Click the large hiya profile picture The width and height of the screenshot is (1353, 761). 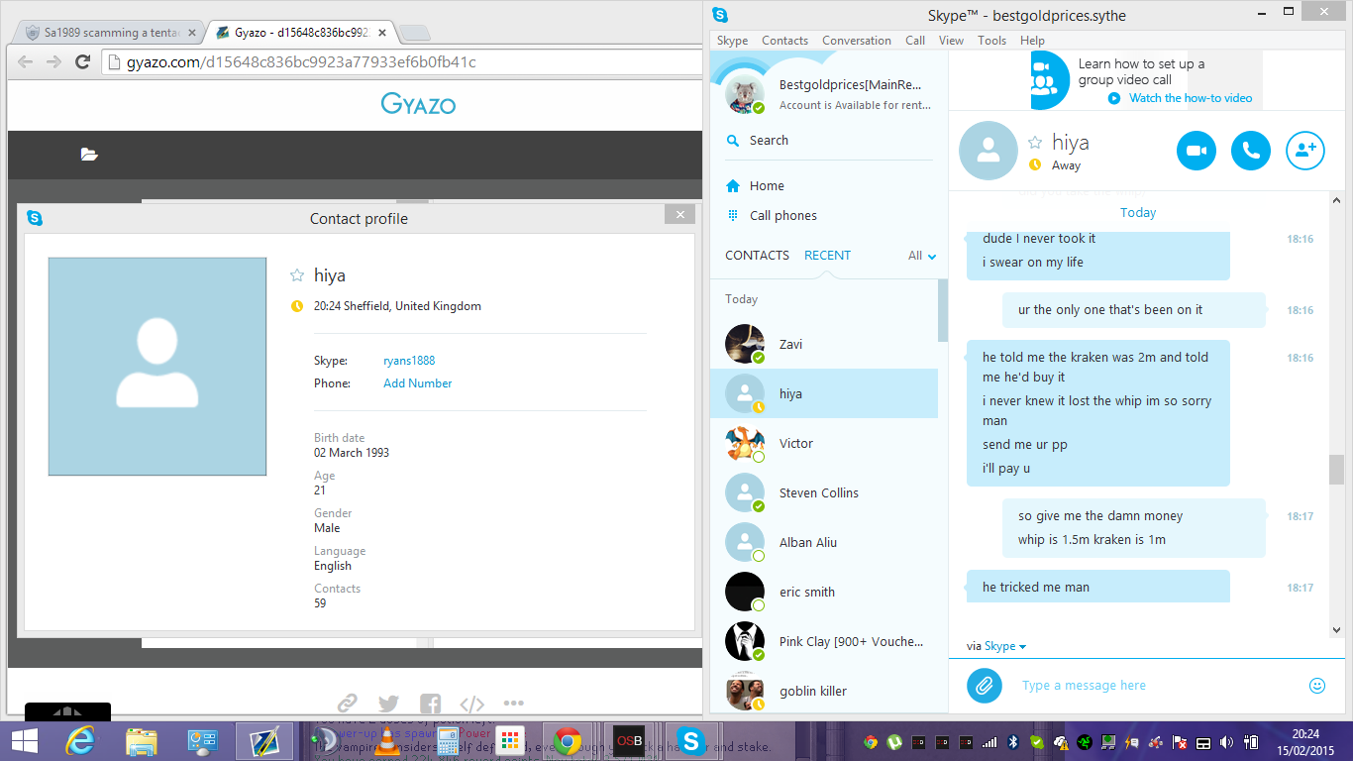click(157, 367)
